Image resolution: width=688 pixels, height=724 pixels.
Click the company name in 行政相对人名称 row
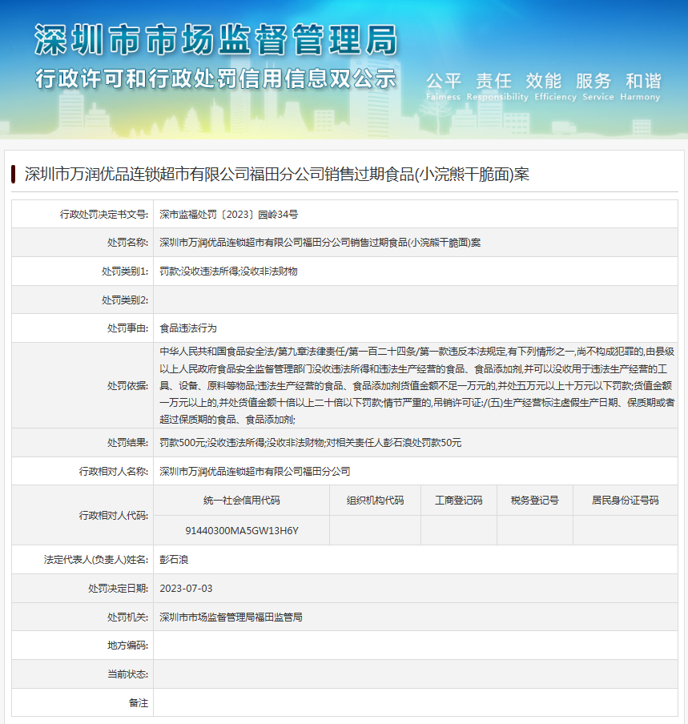(255, 472)
